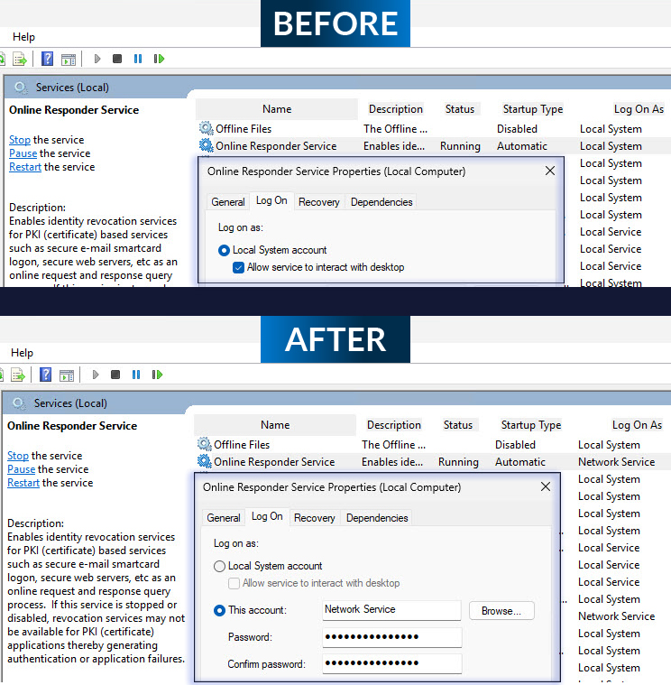Click the Confirm password input field

(391, 664)
